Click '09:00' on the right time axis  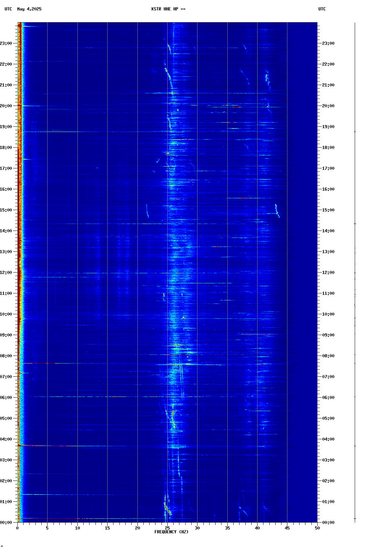[x=328, y=335]
